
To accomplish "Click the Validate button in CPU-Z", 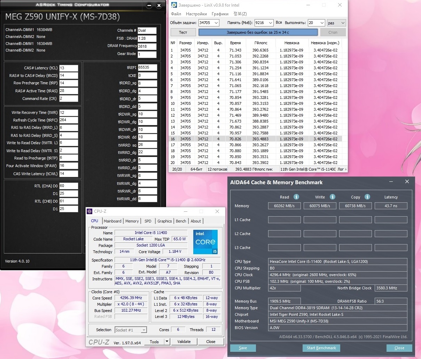I will pos(184,342).
